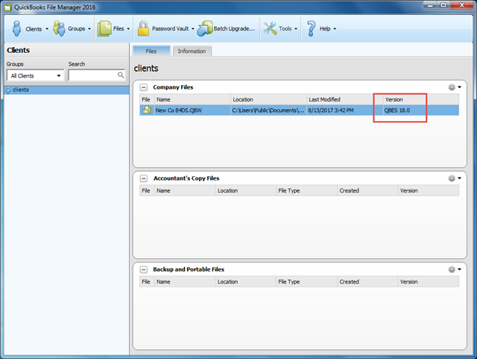Open the Password Vault padlock icon
477x359 pixels.
[143, 28]
